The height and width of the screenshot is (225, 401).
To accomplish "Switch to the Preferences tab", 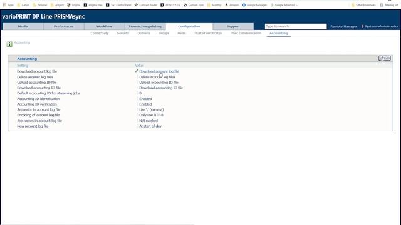I will (63, 26).
